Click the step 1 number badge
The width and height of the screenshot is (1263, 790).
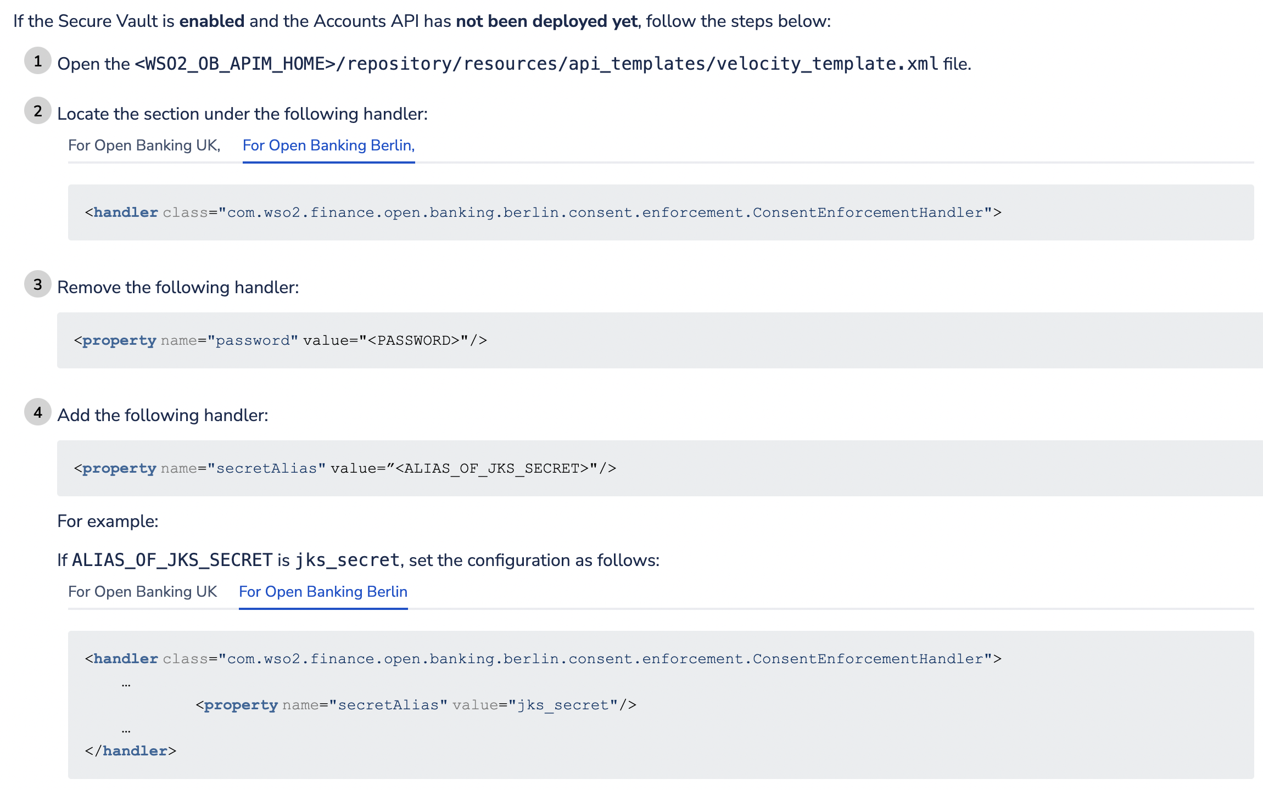pyautogui.click(x=37, y=61)
